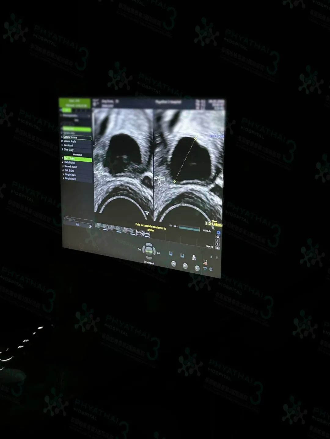Click the second blue save disk icon
This screenshot has width=330, height=439.
(x=182, y=256)
